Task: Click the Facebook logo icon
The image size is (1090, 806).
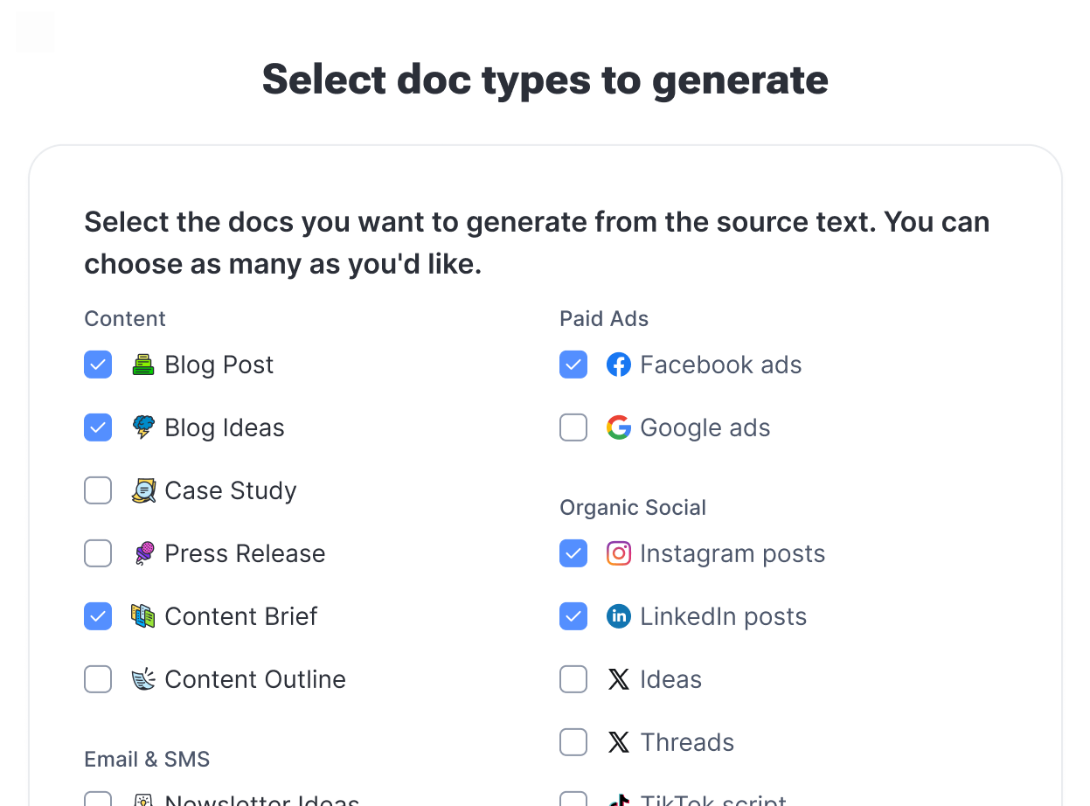Action: click(x=619, y=365)
